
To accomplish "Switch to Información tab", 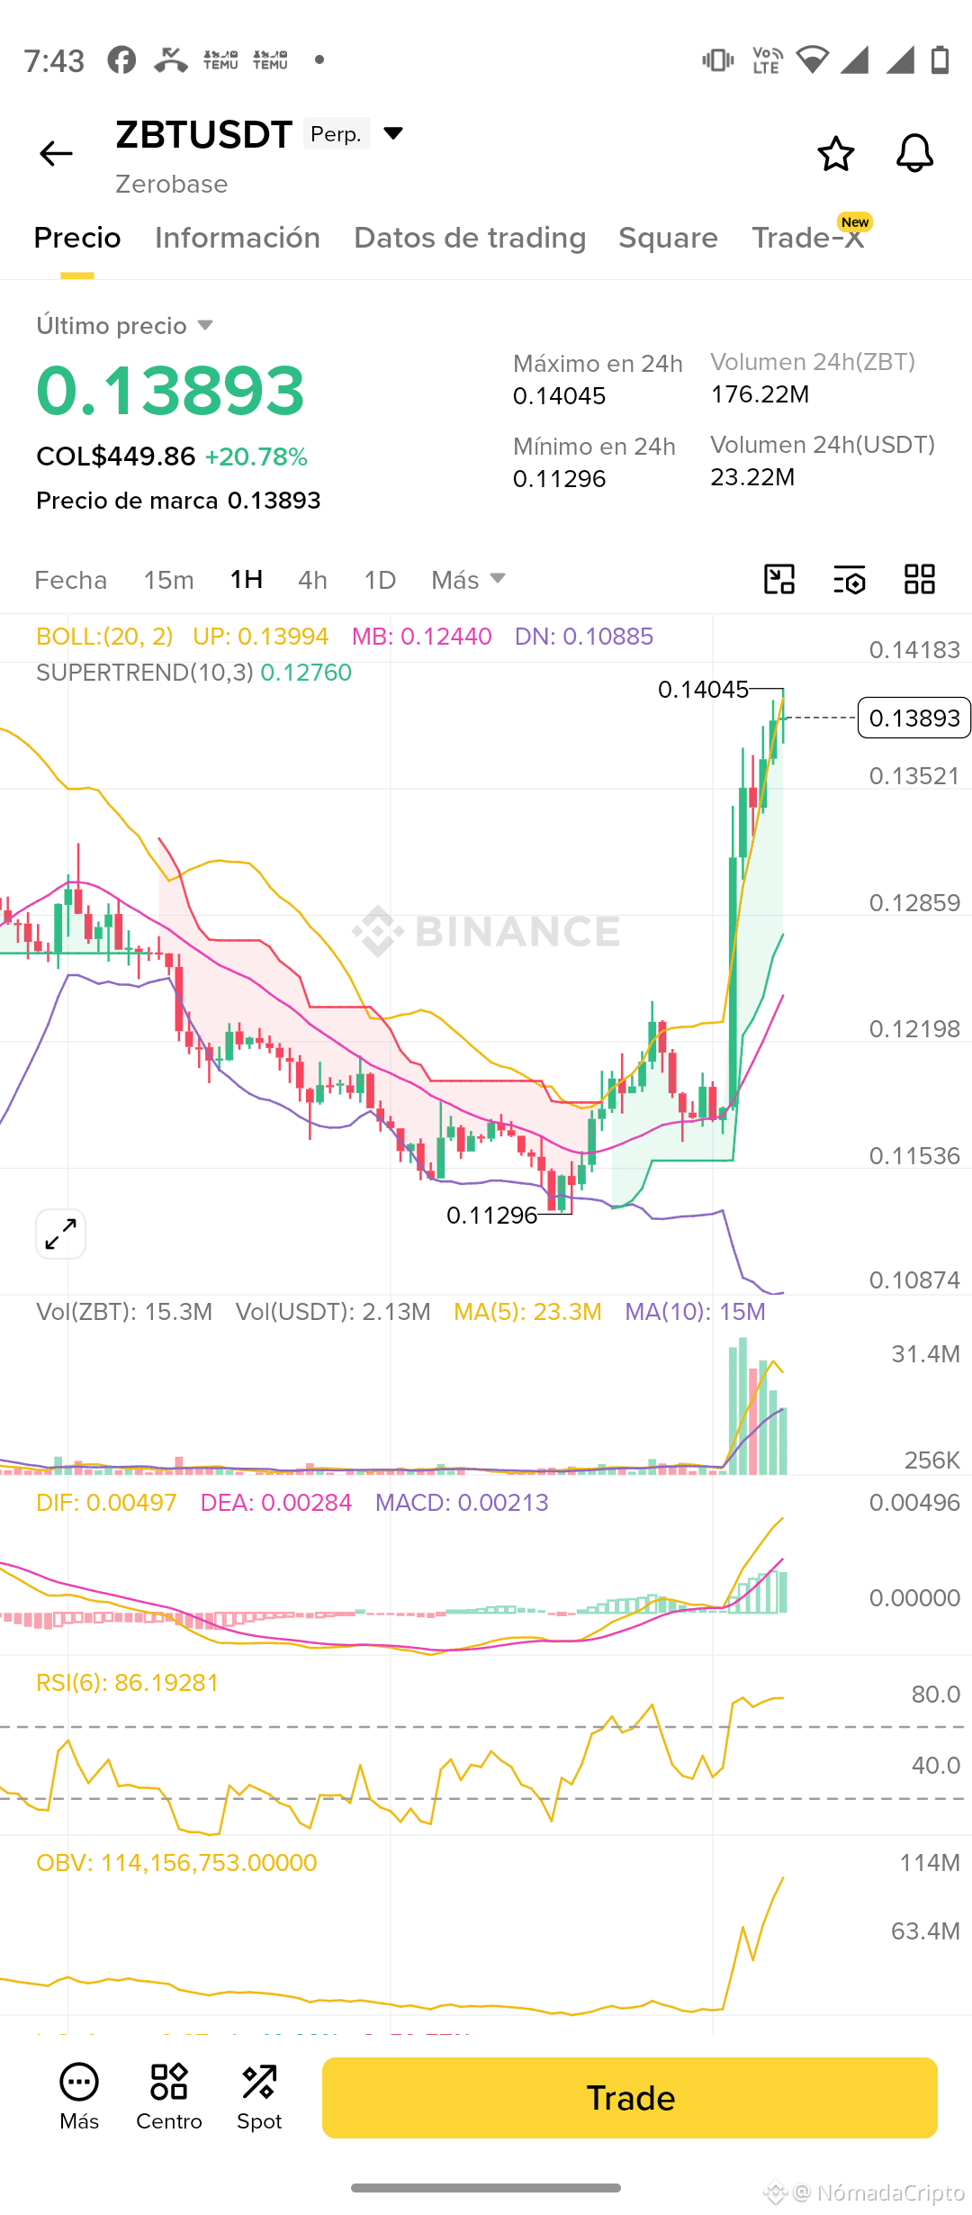I will click(x=238, y=238).
